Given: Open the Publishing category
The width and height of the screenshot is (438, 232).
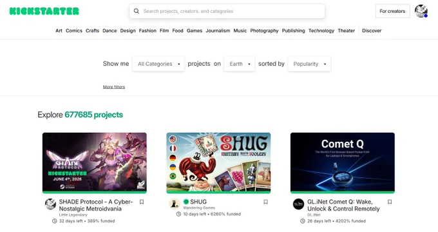Looking at the screenshot, I should [x=293, y=31].
